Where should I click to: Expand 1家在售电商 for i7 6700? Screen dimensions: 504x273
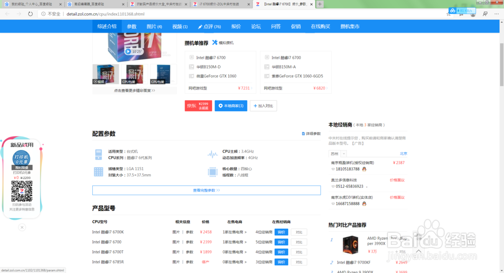point(235,242)
